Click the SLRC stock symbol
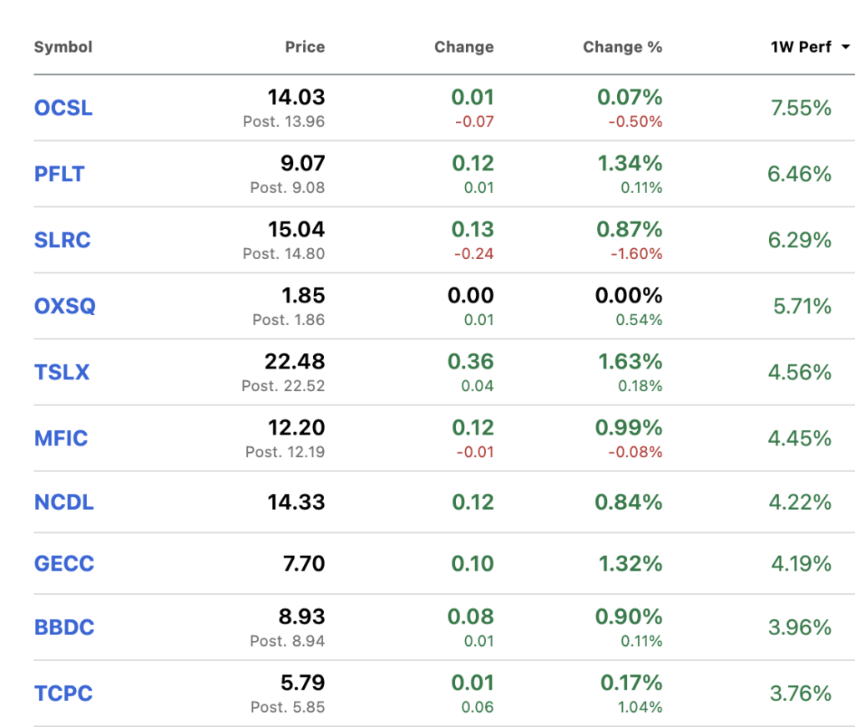This screenshot has width=855, height=727. coord(63,240)
